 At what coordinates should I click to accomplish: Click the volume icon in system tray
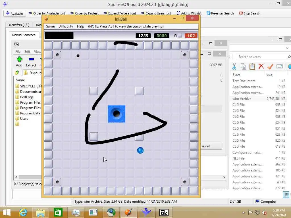tap(264, 212)
